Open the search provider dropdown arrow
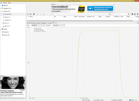Viewport: 139px width, 101px height. pyautogui.click(x=111, y=14)
